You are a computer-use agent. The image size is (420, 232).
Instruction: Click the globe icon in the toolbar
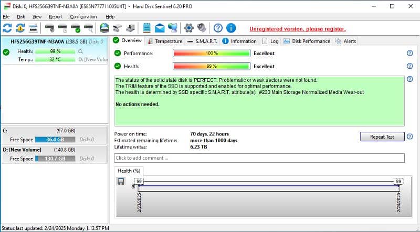tap(104, 28)
